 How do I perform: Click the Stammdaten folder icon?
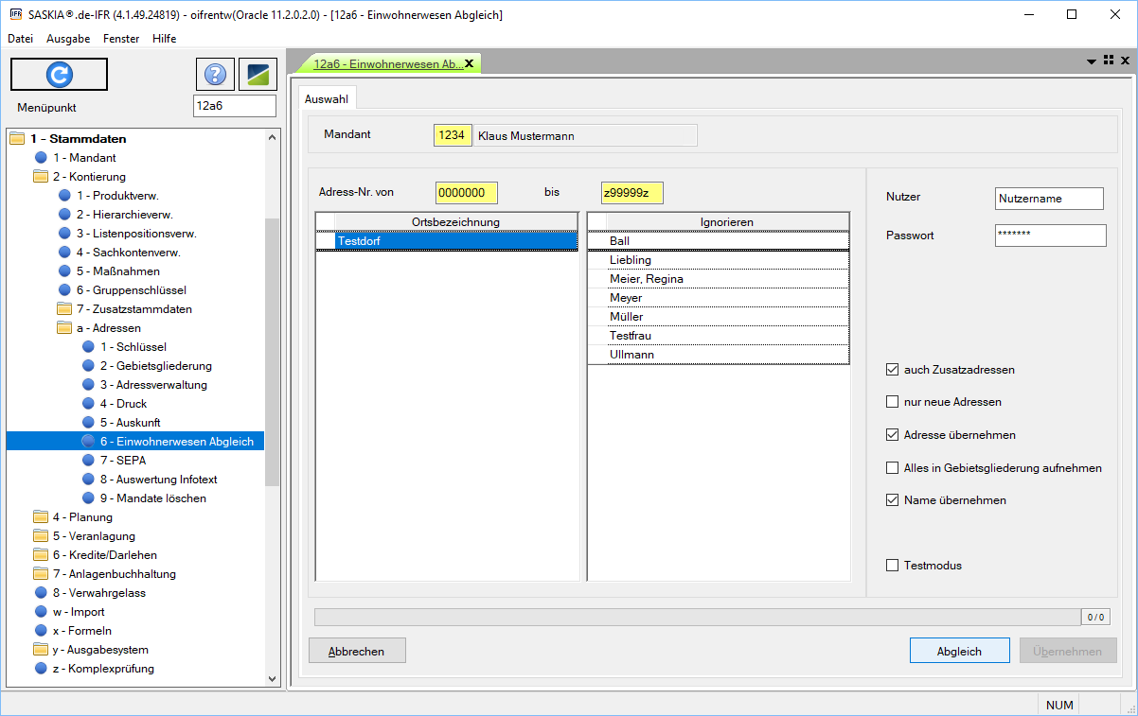point(17,139)
